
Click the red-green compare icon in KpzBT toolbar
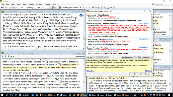8,56
